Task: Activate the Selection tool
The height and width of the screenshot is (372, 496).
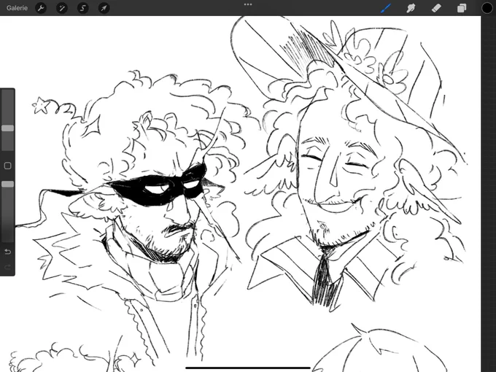Action: 83,8
